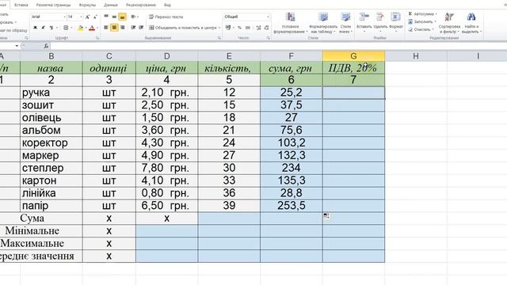507x285 pixels.
Task: Open Условное форматирование conditional formatting
Action: (291, 23)
